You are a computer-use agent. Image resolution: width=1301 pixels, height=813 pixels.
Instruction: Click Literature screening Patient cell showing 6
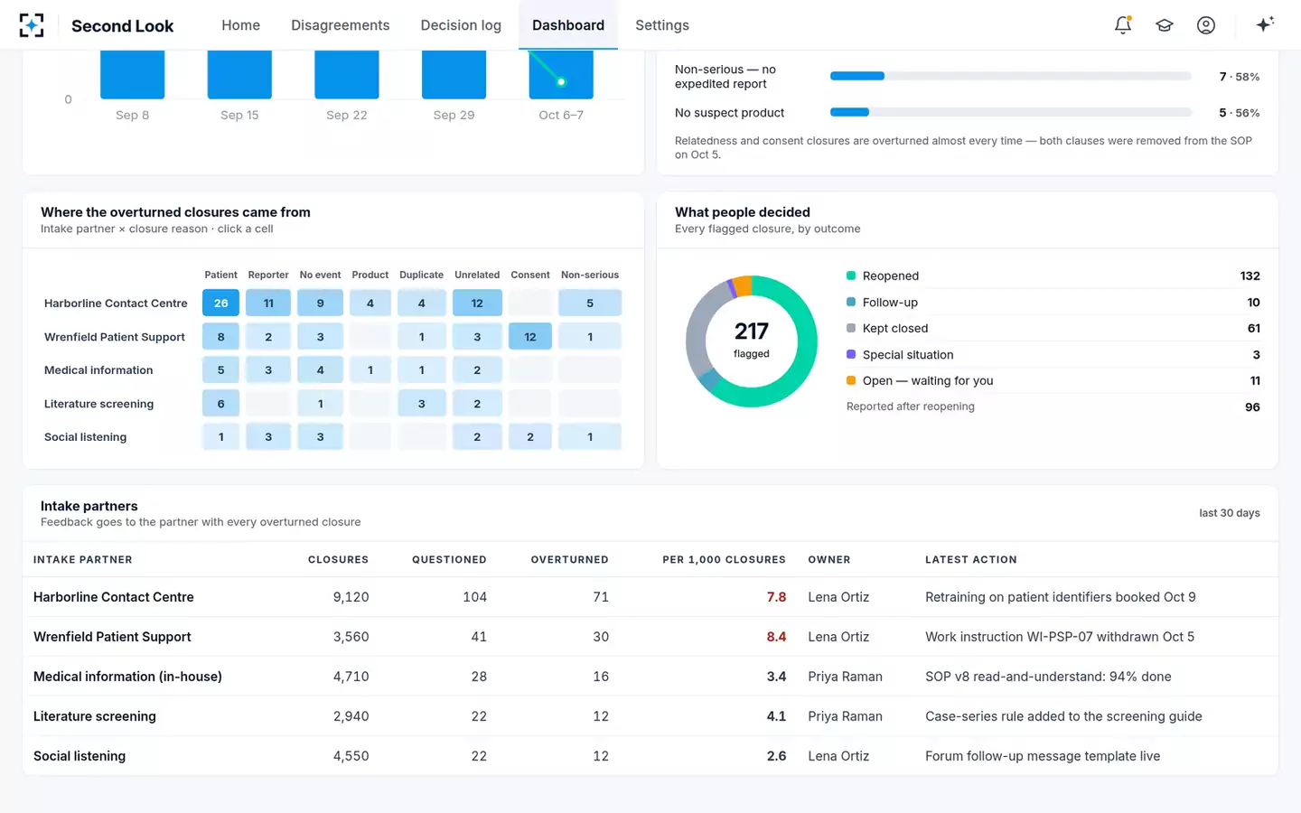(221, 404)
